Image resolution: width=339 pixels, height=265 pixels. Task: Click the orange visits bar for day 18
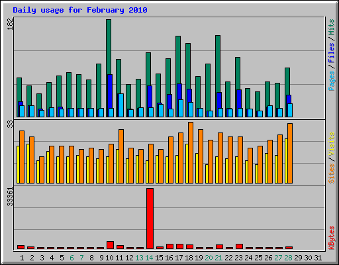pyautogui.click(x=191, y=152)
